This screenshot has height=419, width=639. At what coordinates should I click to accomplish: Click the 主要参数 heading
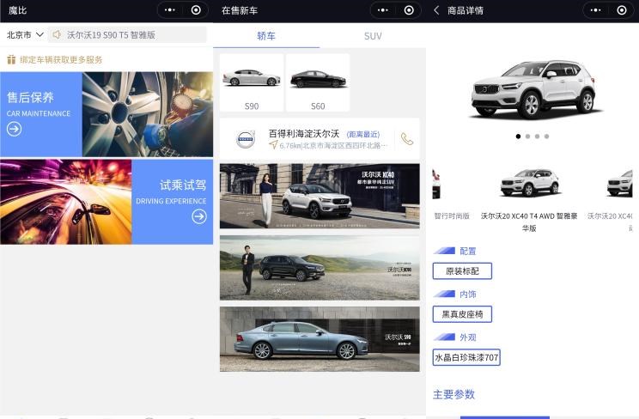[453, 394]
